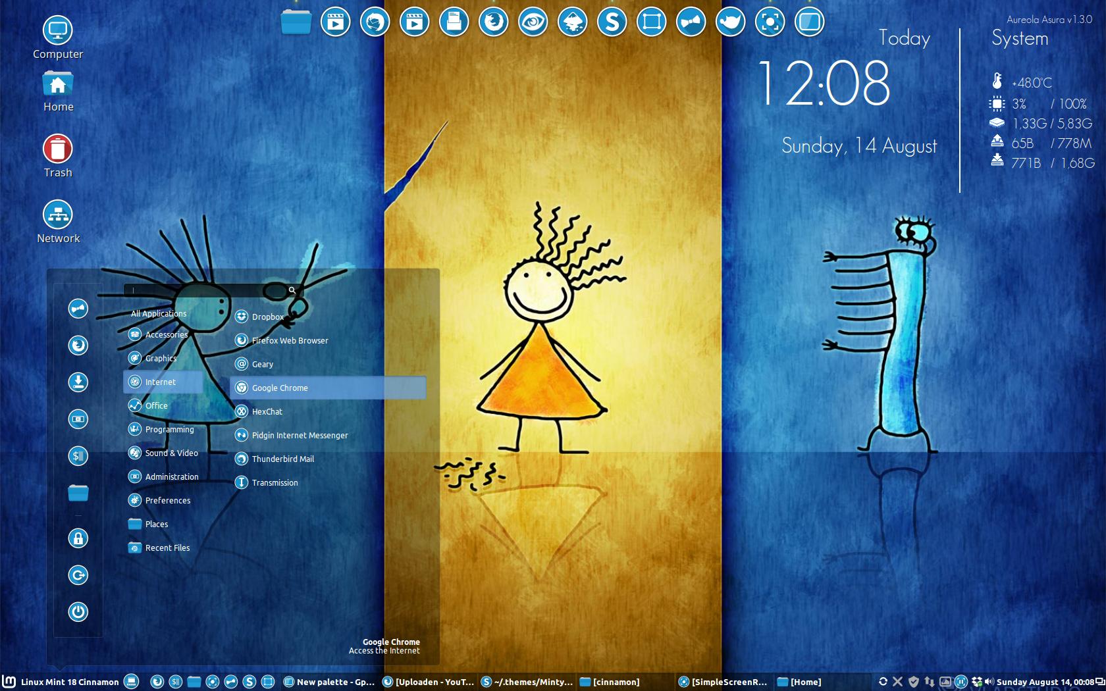The width and height of the screenshot is (1106, 691).
Task: Click the Dropbox tray icon in the panel
Action: point(977,682)
